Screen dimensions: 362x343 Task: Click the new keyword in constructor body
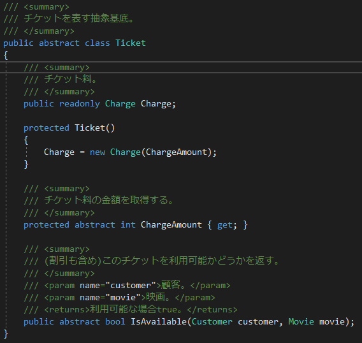coord(98,152)
